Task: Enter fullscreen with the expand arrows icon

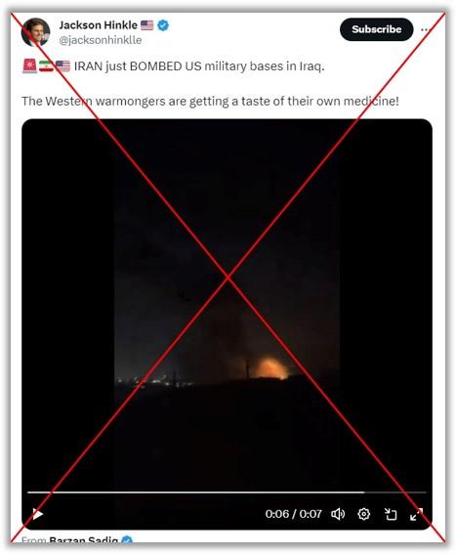Action: pos(416,514)
